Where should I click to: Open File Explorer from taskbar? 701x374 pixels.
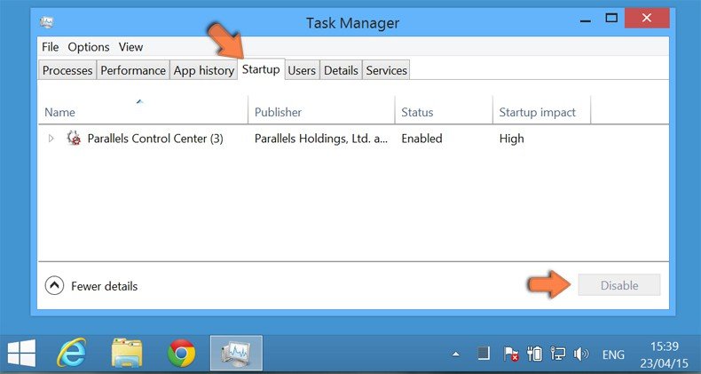[127, 353]
